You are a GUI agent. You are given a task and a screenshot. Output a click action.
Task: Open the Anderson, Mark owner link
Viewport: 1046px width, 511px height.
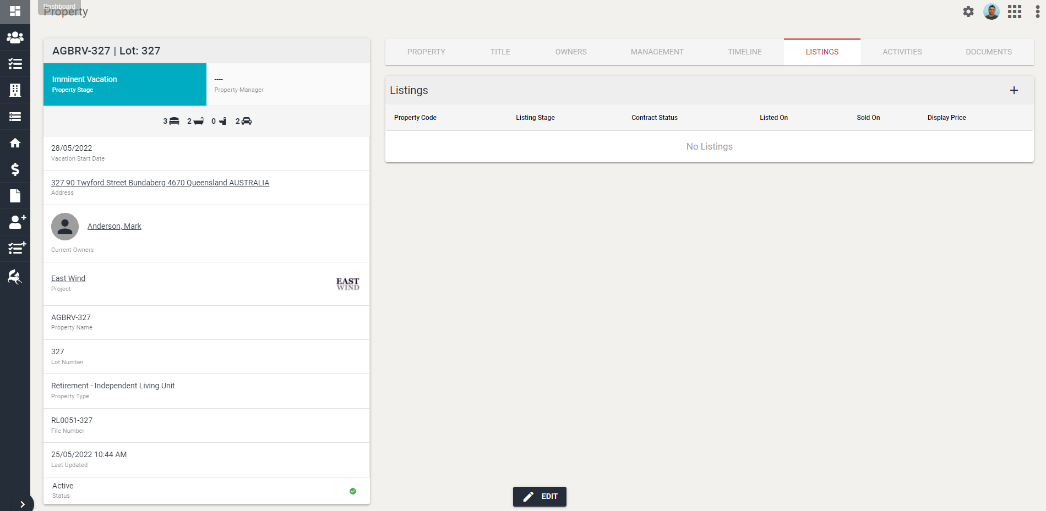tap(114, 226)
